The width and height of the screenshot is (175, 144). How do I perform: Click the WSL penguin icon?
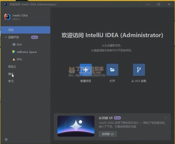pos(14,59)
